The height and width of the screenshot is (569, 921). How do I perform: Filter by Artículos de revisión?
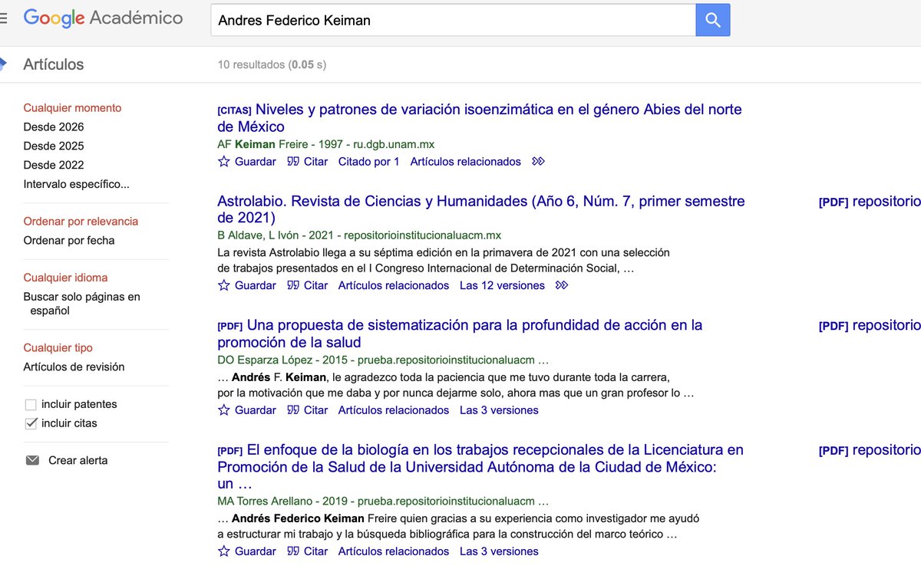pyautogui.click(x=74, y=367)
